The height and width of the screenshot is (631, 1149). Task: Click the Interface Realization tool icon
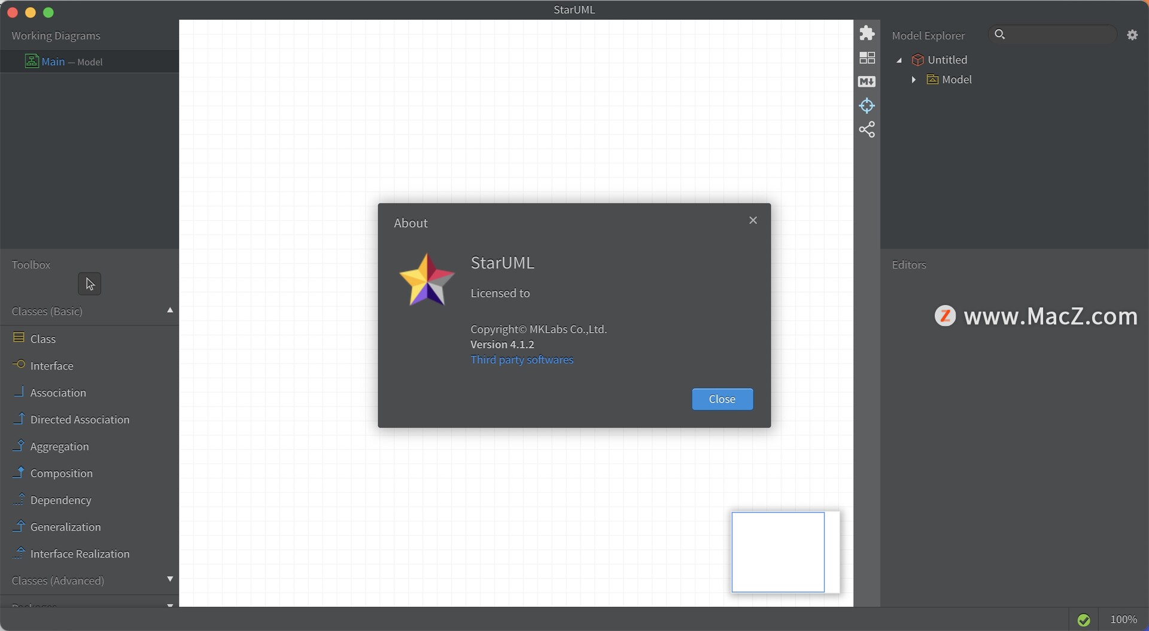pyautogui.click(x=19, y=553)
